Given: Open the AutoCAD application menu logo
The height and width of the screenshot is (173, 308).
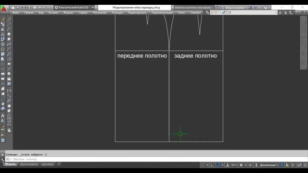Looking at the screenshot, I should tap(4, 9).
